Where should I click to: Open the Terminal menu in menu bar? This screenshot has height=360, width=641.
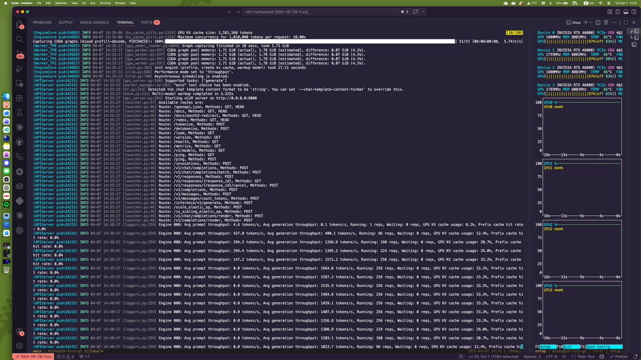105,3
